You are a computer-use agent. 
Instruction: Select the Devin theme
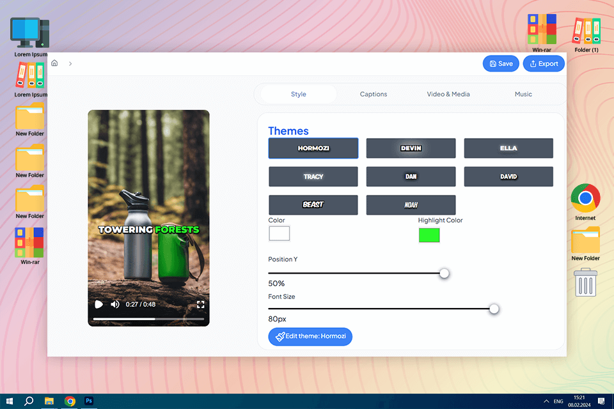[x=411, y=148]
